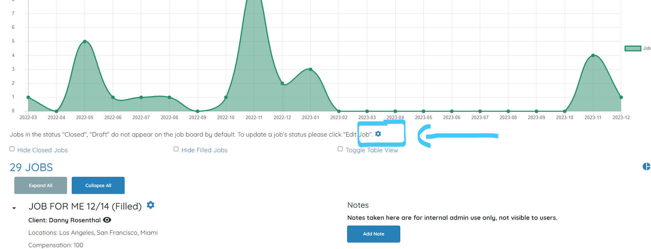Tick the Toggle Table View checkbox
651x249 pixels.
click(340, 149)
